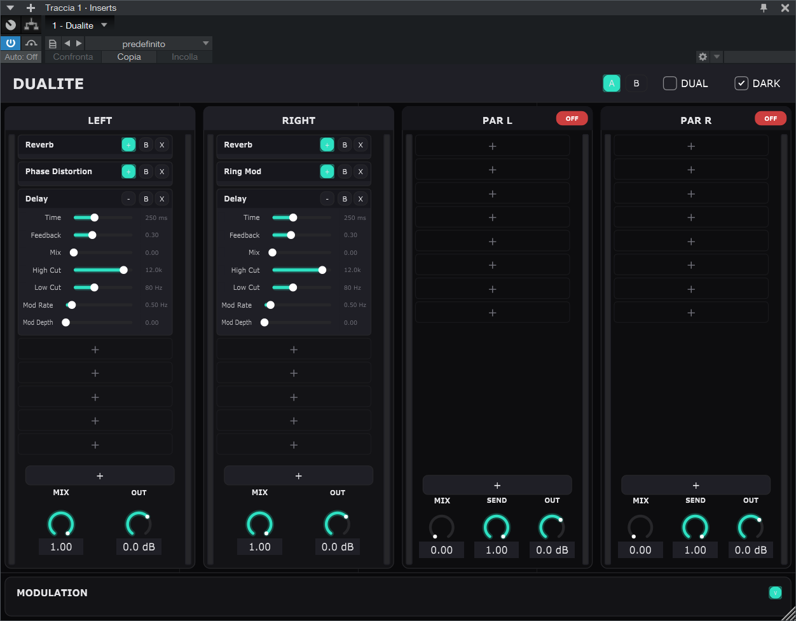Screen dimensions: 796x621
Task: Select the bypass knob icon top-left toolbar
Action: 10,25
